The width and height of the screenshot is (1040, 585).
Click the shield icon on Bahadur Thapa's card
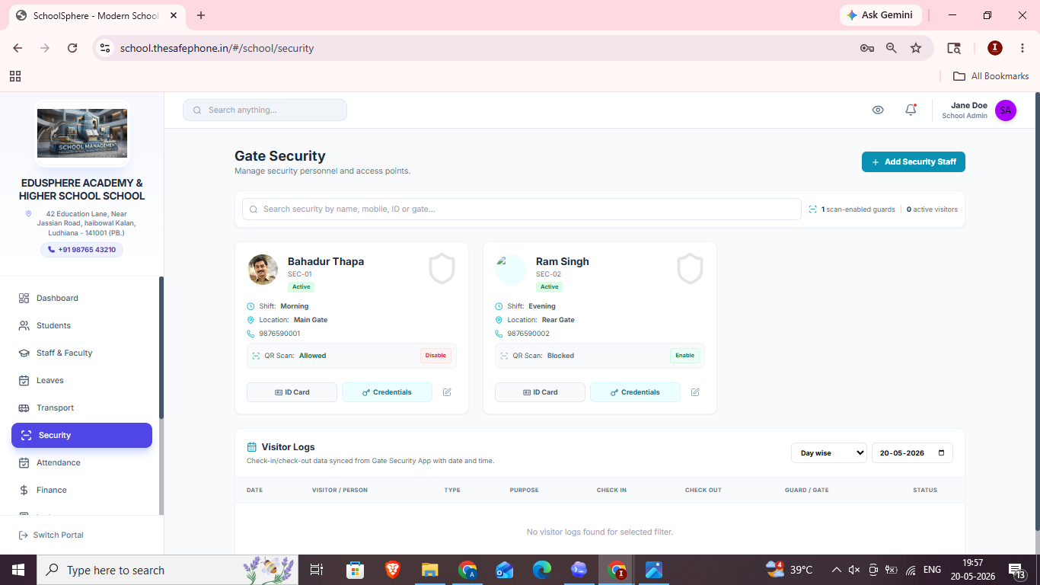click(x=442, y=269)
